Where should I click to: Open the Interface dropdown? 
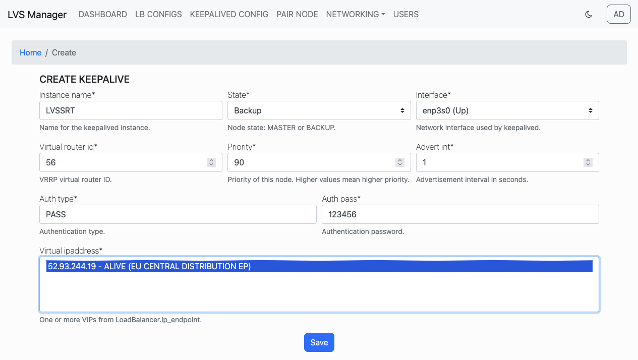pos(507,110)
